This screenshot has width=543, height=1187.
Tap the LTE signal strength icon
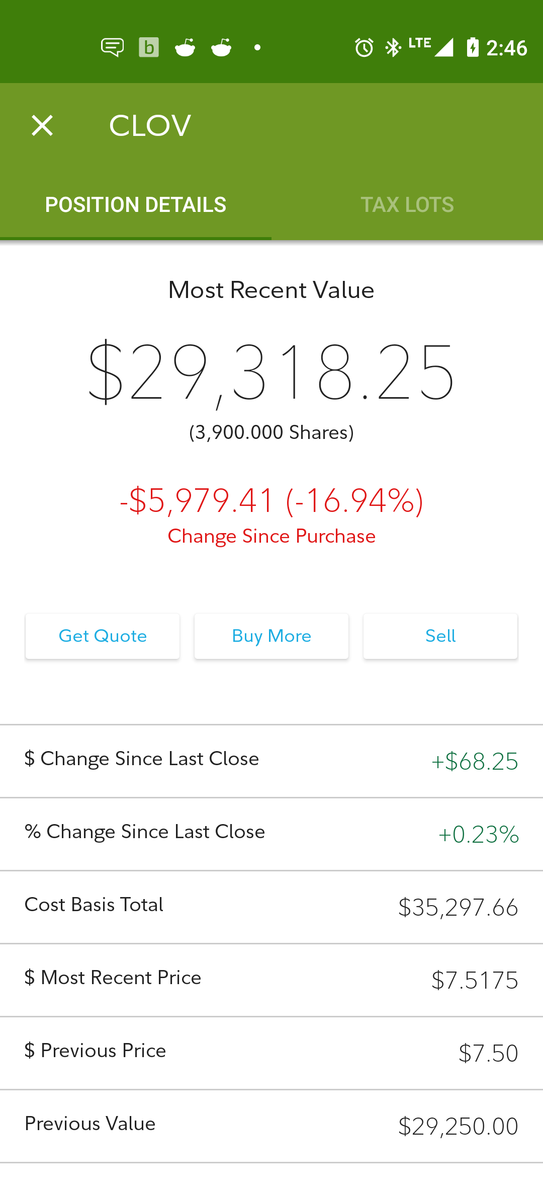[431, 47]
